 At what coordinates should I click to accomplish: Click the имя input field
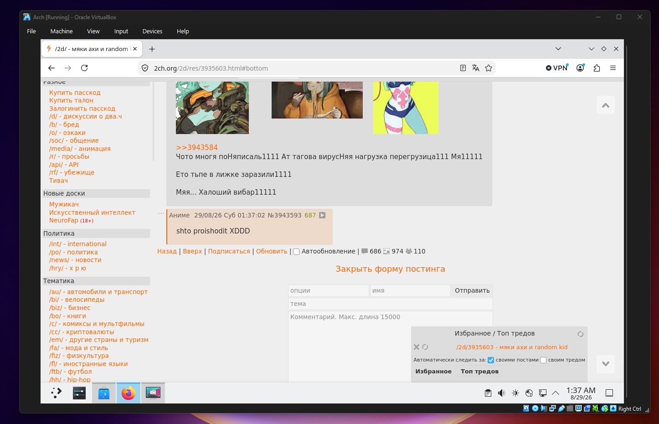point(410,290)
